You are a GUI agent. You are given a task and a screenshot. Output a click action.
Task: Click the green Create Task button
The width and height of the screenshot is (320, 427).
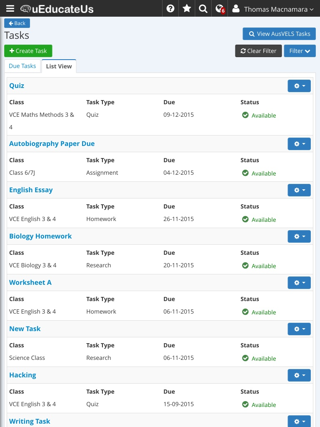tap(28, 51)
